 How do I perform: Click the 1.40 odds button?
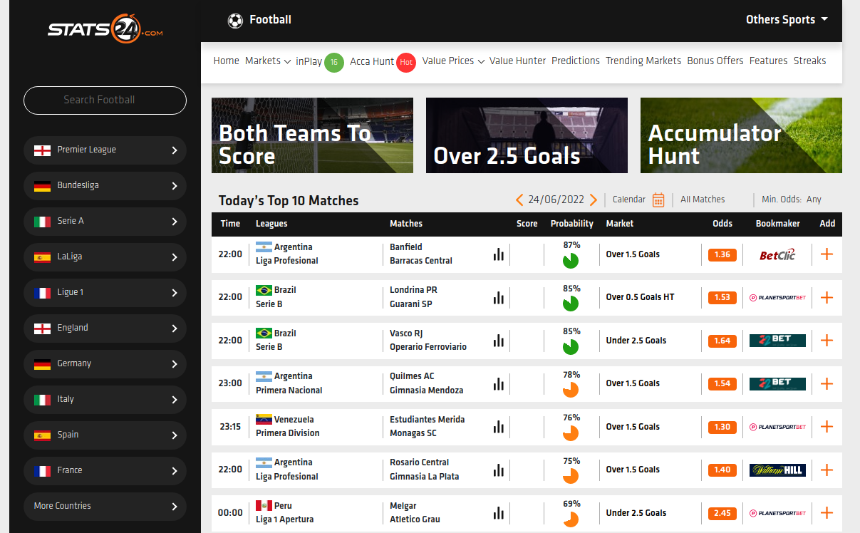pyautogui.click(x=722, y=470)
